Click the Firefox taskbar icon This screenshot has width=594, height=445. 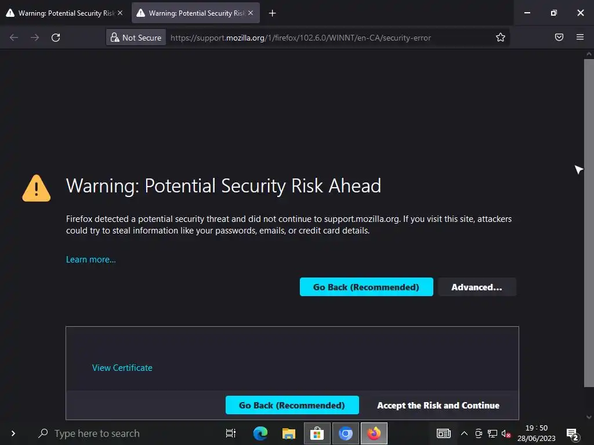click(x=374, y=433)
